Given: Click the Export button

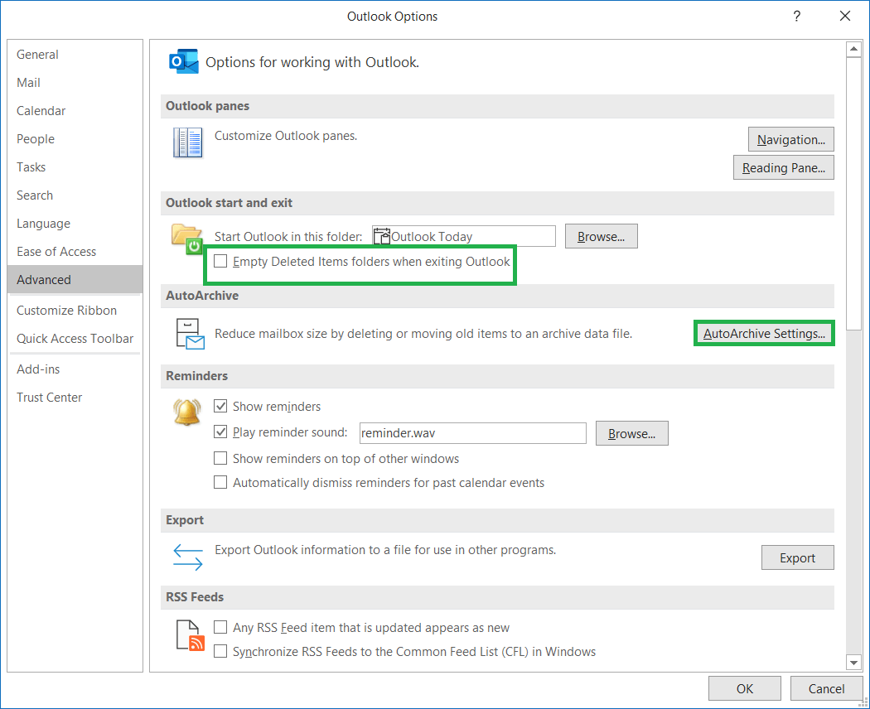Looking at the screenshot, I should tap(797, 557).
